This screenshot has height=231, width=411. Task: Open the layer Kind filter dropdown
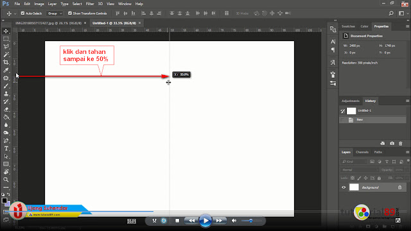(353, 162)
